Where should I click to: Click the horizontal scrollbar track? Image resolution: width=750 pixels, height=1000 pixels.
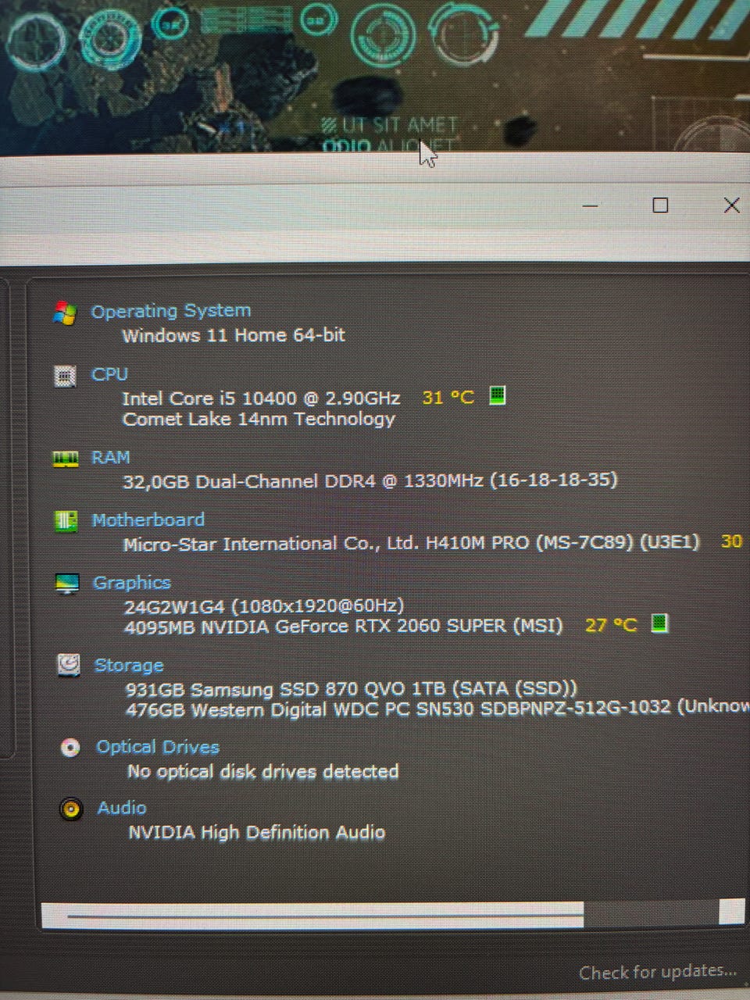392,914
